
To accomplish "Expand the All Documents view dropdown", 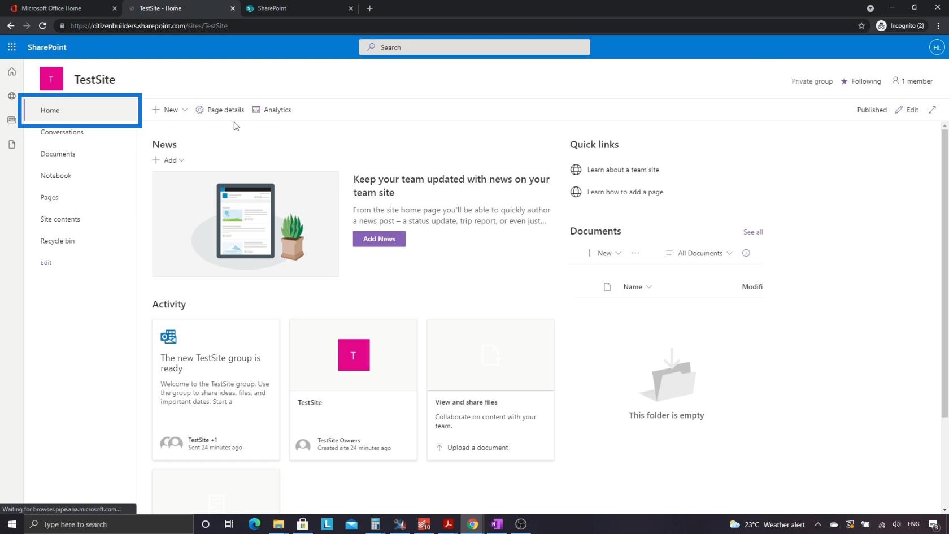I will point(699,253).
